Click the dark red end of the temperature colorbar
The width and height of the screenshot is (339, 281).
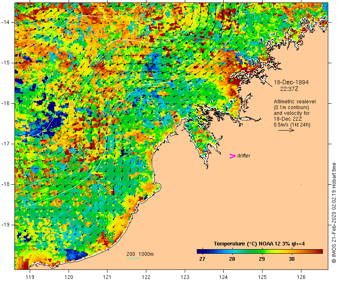point(320,251)
